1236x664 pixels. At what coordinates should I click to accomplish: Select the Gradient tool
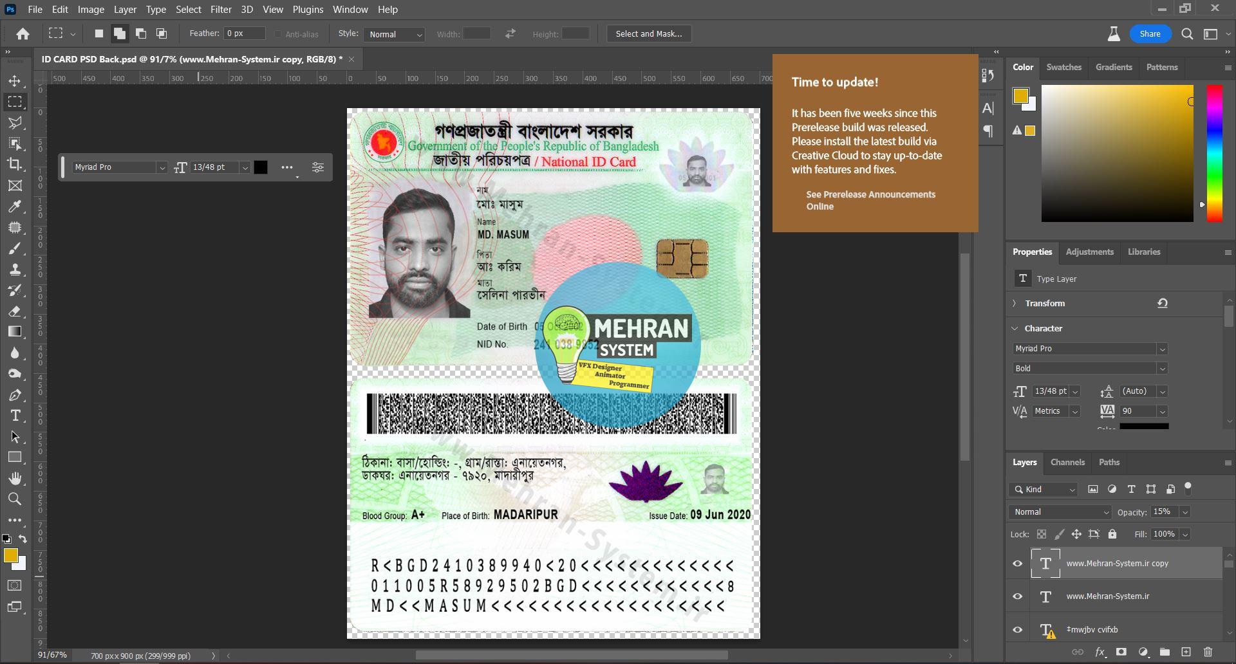coord(15,332)
